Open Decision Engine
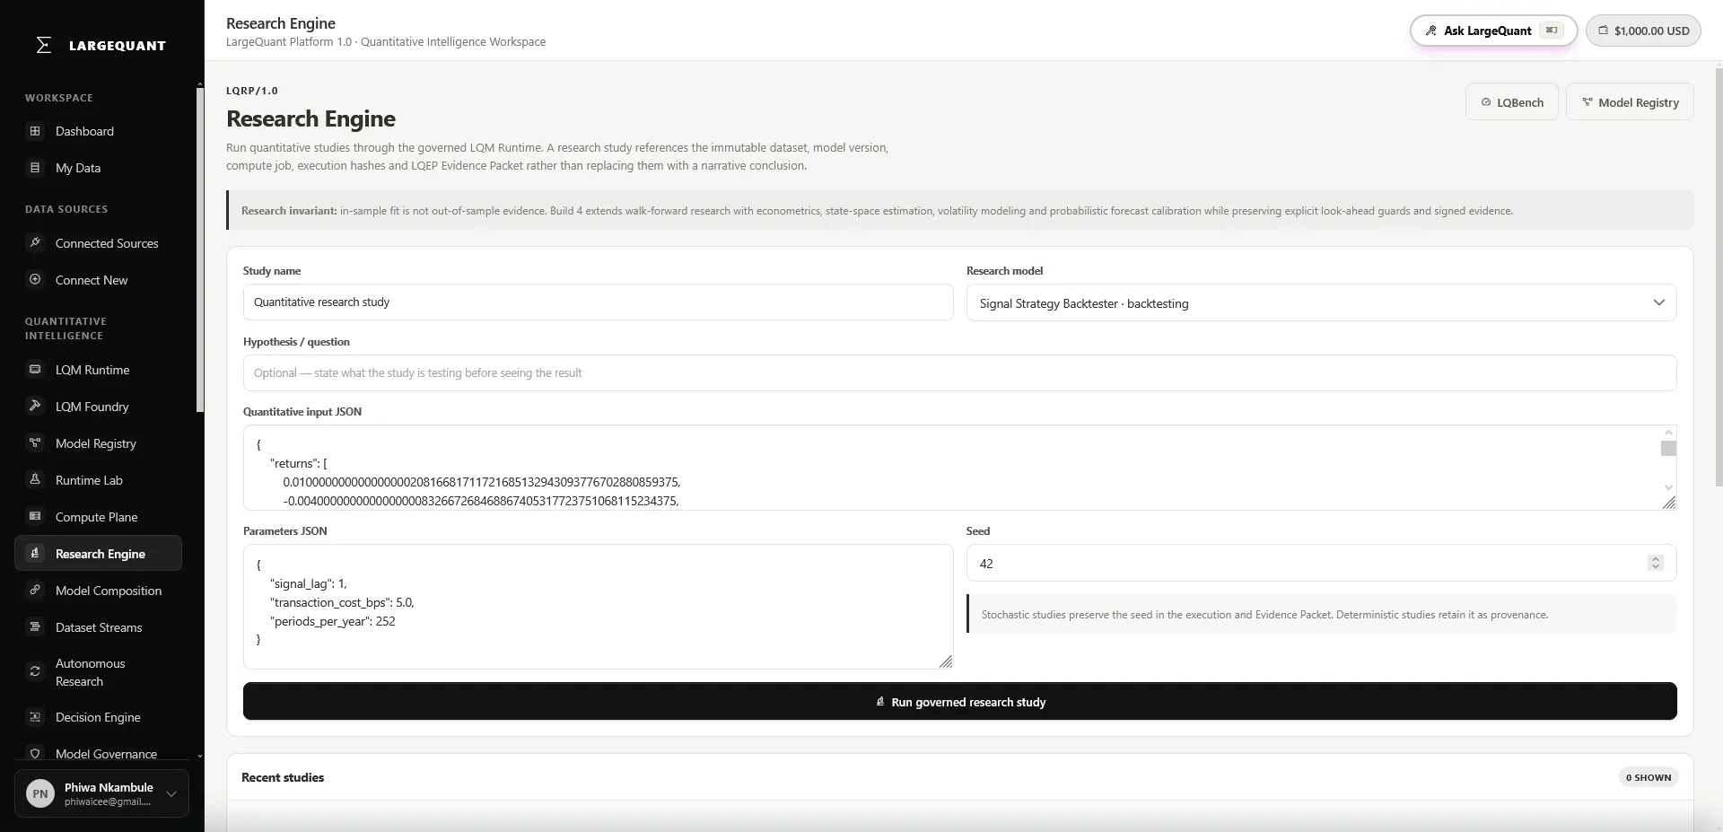 click(98, 717)
